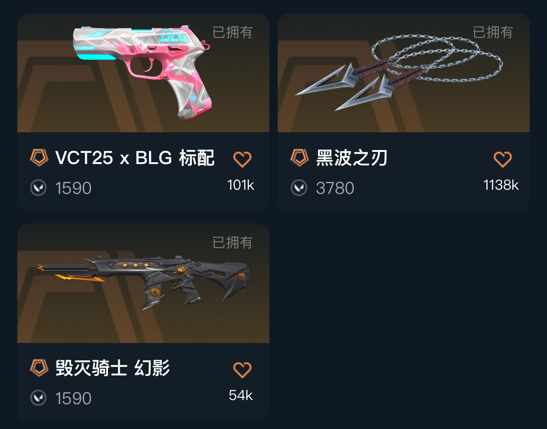
Task: Open the pink BLG pistol image
Action: [x=142, y=72]
